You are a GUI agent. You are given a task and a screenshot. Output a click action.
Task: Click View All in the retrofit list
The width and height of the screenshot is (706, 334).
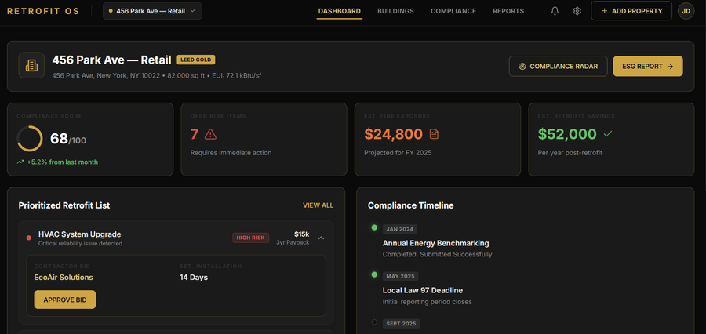pos(318,205)
